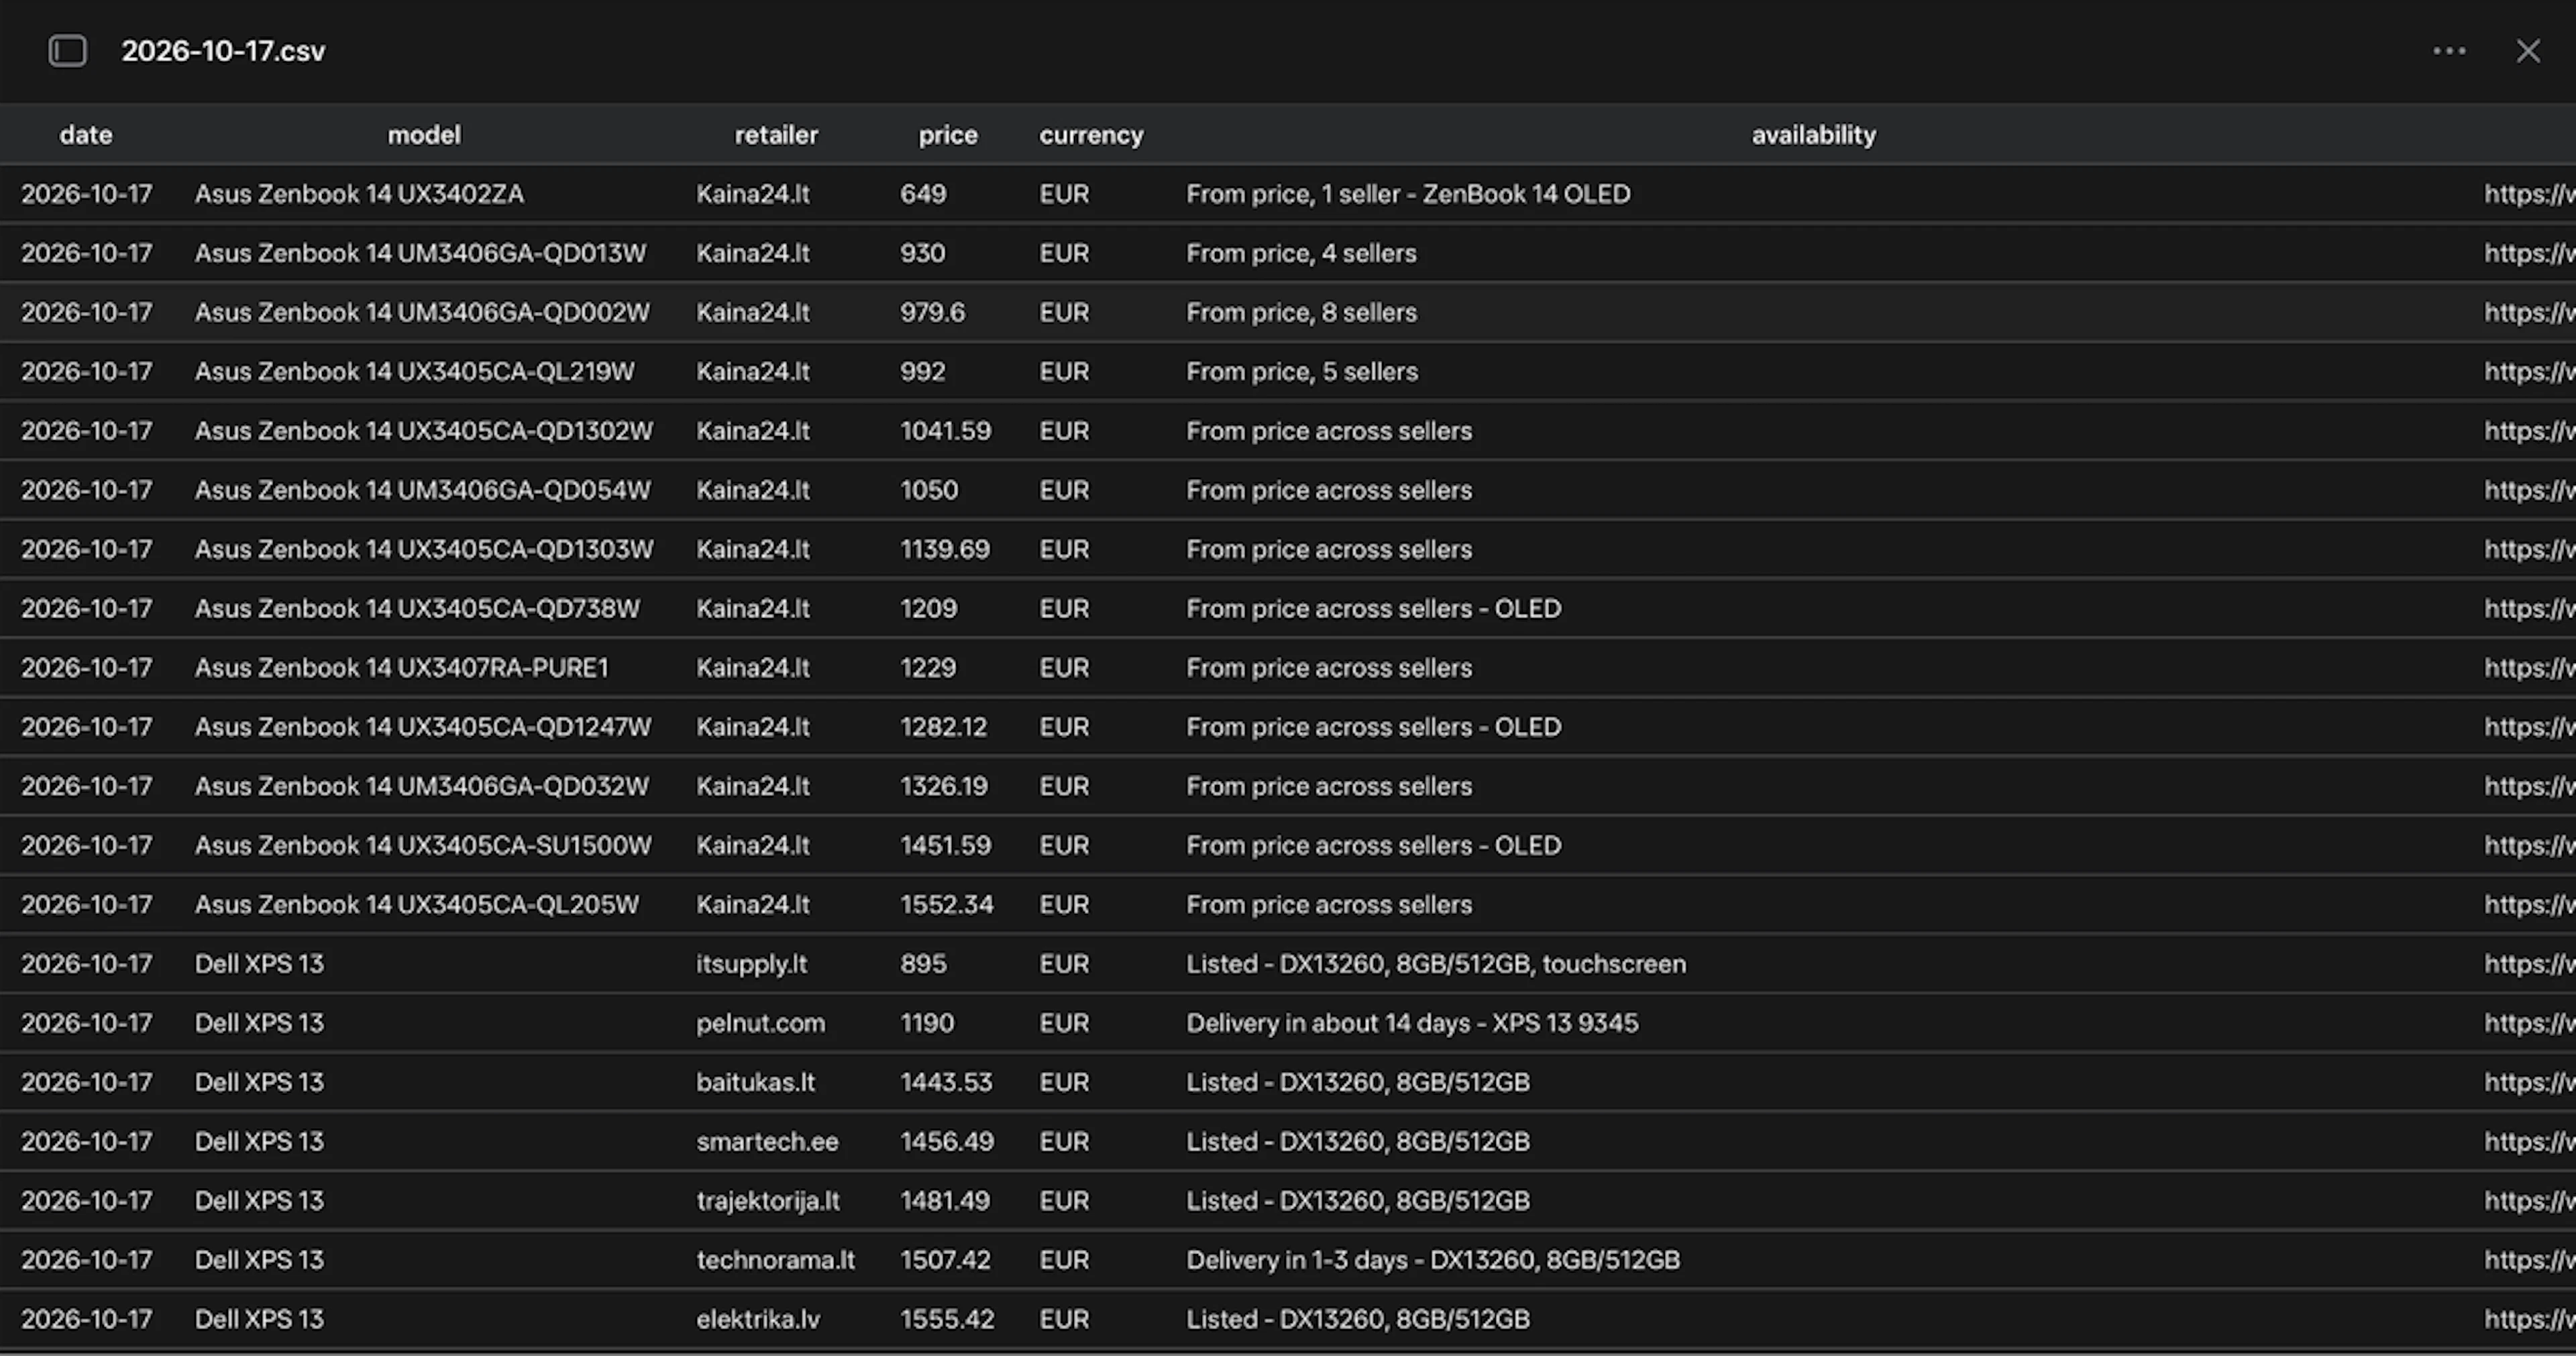Select cell Asus Zenbook 14 UX3405CA-QD1247W
The height and width of the screenshot is (1356, 2576).
[x=423, y=727]
